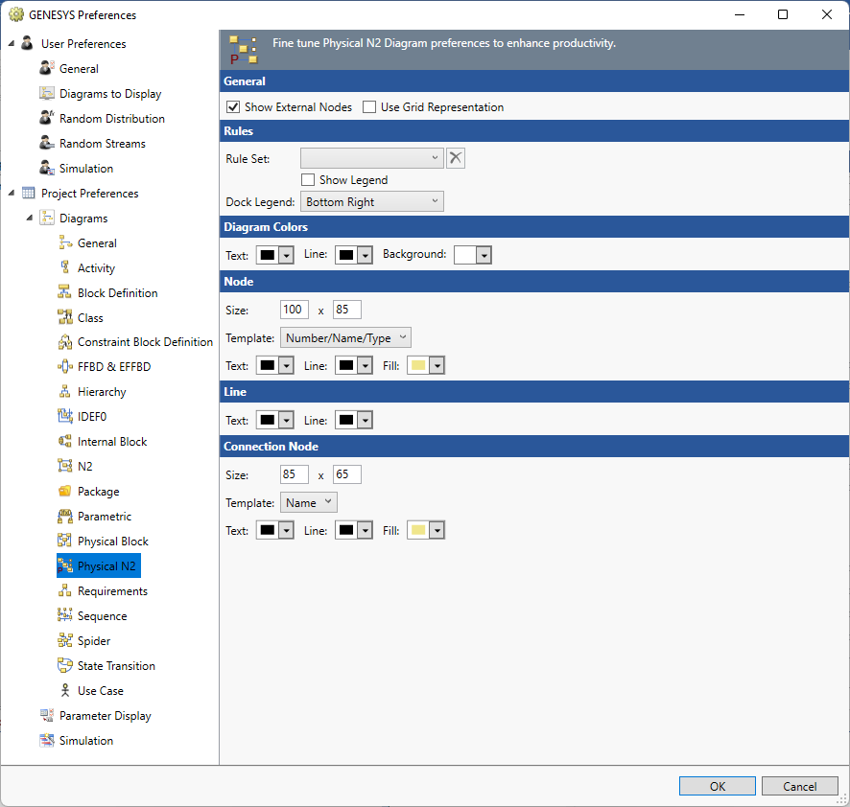Click the Use Case actor icon
Image resolution: width=850 pixels, height=807 pixels.
click(65, 691)
